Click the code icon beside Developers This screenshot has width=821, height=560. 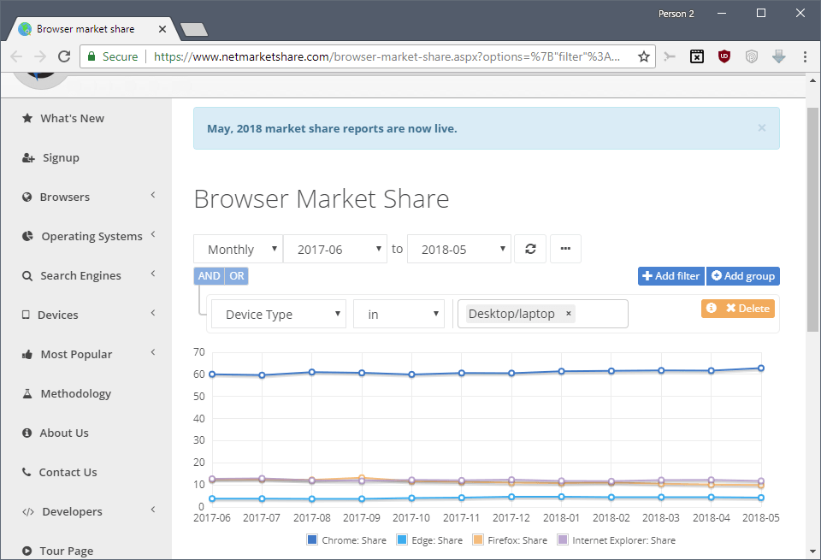[x=28, y=511]
